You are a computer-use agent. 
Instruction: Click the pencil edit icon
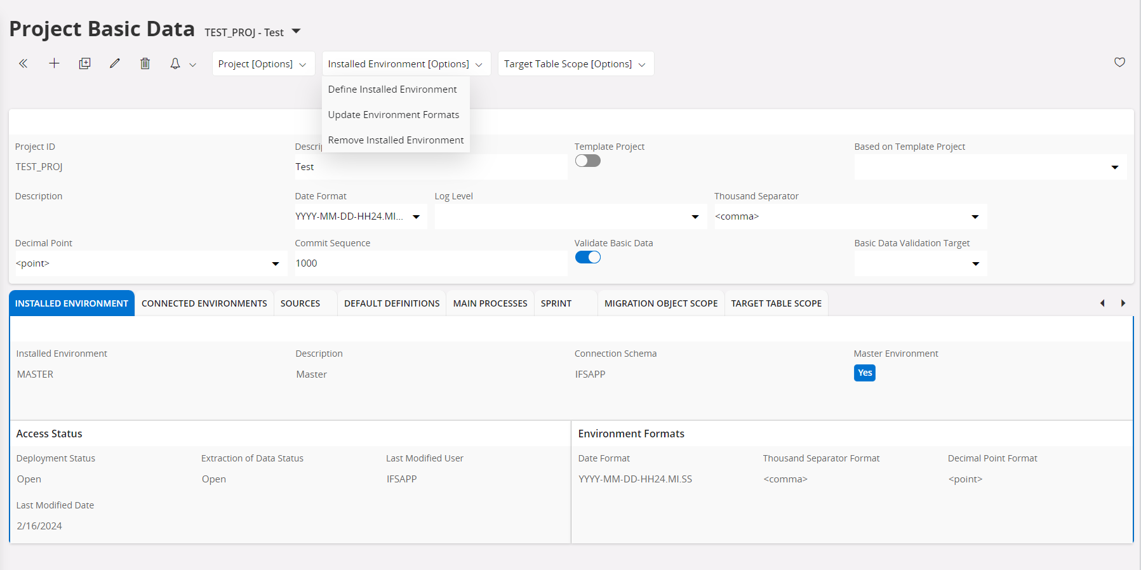click(115, 63)
